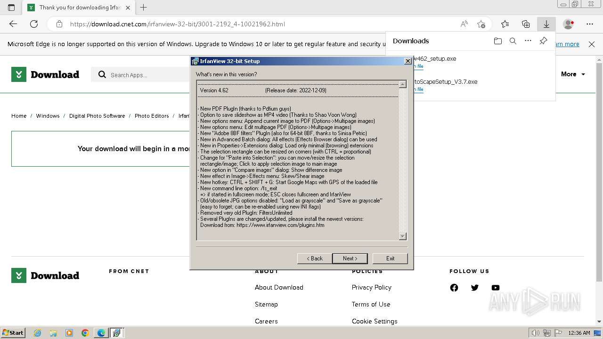Launch Chrome from taskbar

pyautogui.click(x=85, y=333)
